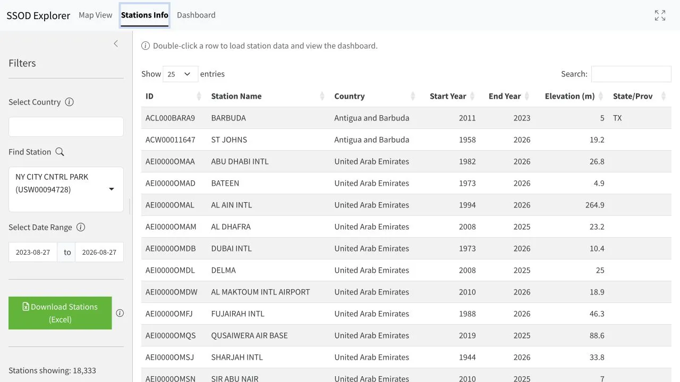Click the TX state cell
Viewport: 680px width, 382px height.
coord(617,118)
